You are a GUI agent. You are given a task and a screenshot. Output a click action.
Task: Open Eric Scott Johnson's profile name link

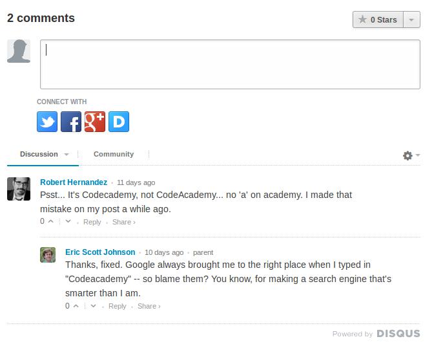(100, 252)
